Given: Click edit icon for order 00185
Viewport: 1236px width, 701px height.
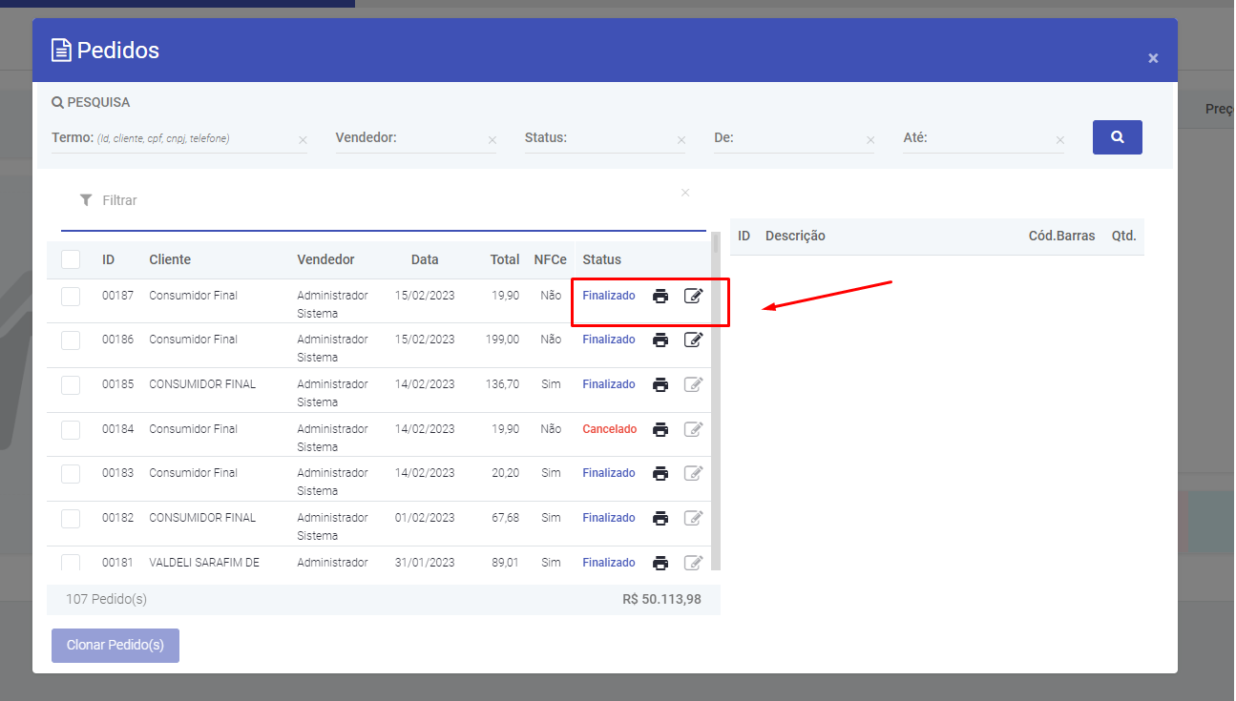Looking at the screenshot, I should click(694, 384).
